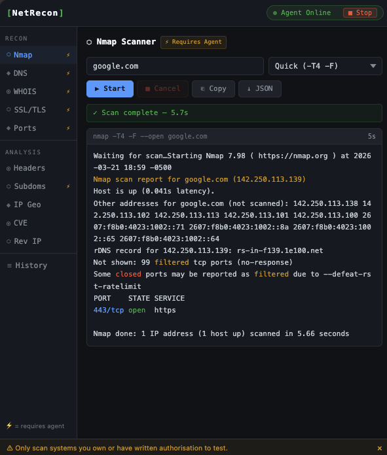Click the circle icon left of Nmap
The height and width of the screenshot is (455, 387).
9,54
